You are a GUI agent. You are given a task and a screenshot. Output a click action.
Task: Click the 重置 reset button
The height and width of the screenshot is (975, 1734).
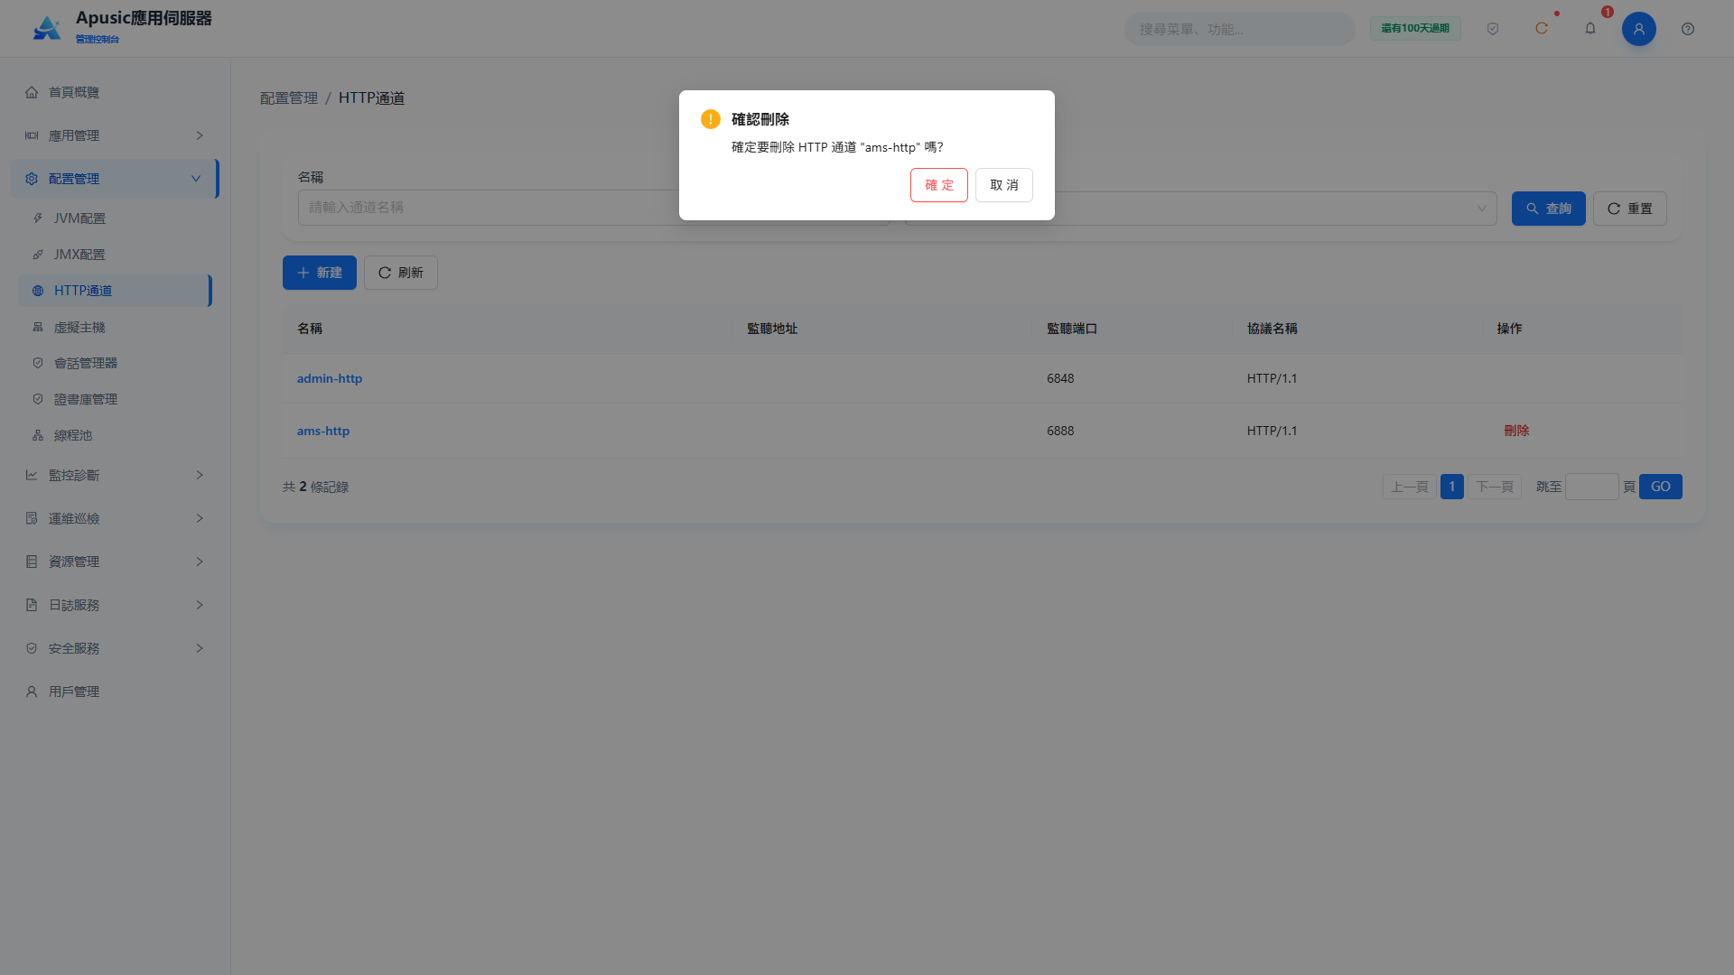[1630, 209]
